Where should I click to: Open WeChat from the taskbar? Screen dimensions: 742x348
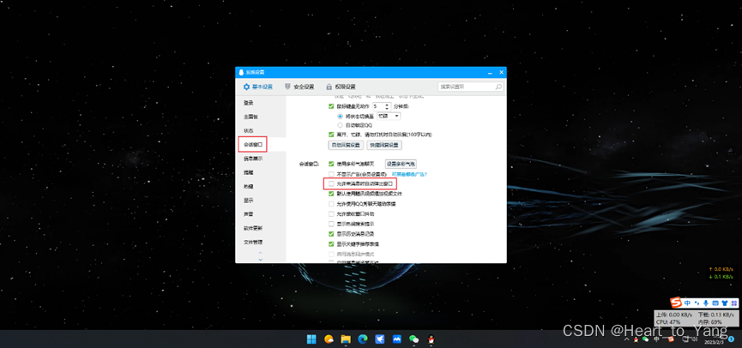point(414,339)
